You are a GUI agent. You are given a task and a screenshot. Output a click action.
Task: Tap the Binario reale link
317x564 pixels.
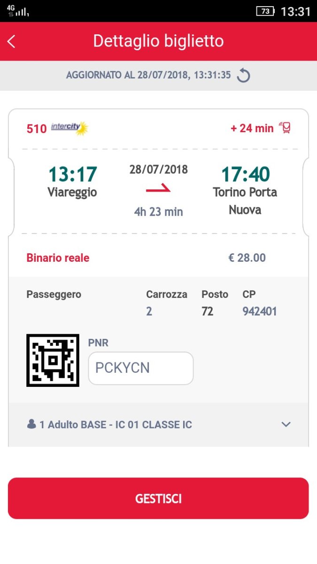click(58, 258)
